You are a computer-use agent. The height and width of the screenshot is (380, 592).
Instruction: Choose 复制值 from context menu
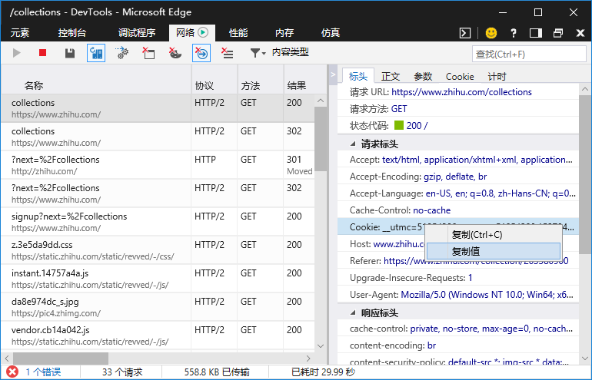pyautogui.click(x=494, y=251)
